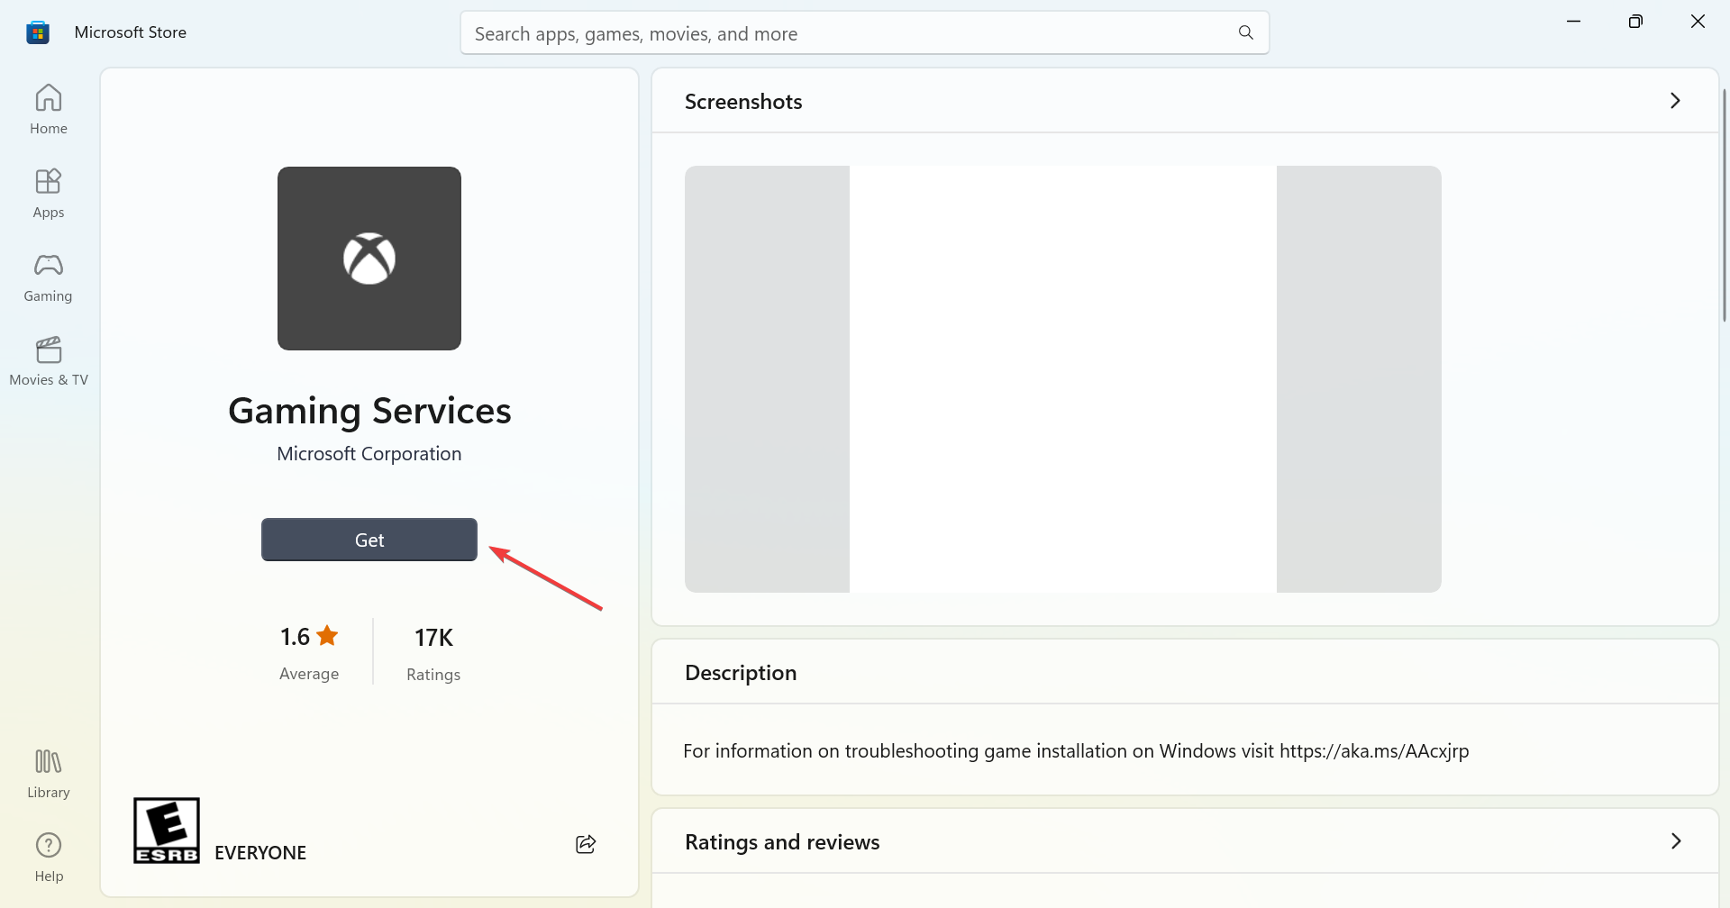The height and width of the screenshot is (908, 1730).
Task: Open the troubleshooting link https://aka.ms/AAcxjrp
Action: (1372, 750)
